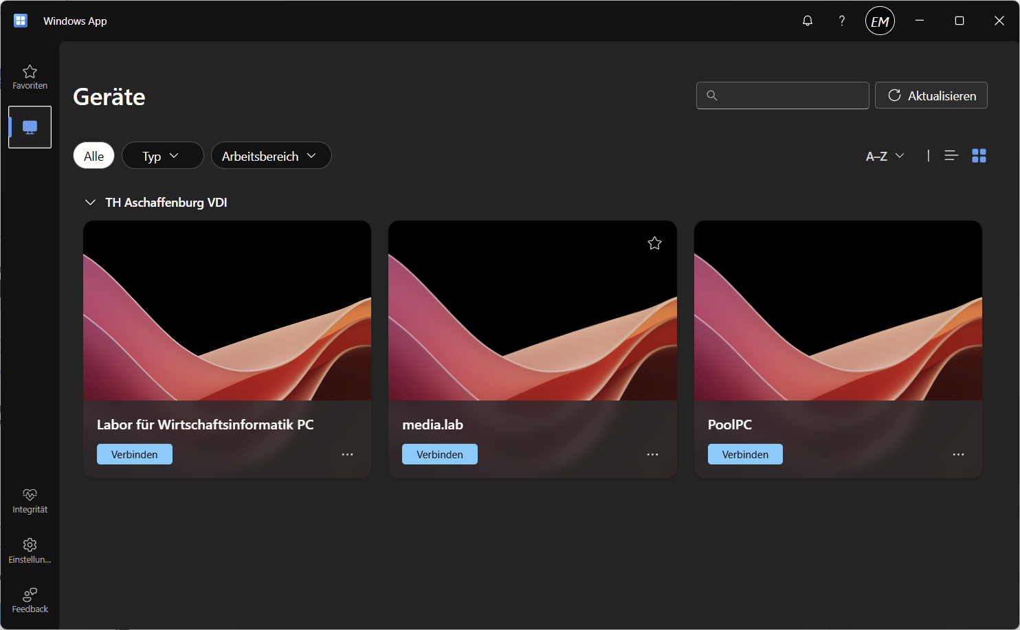
Task: Open help via question mark icon
Action: pos(841,21)
